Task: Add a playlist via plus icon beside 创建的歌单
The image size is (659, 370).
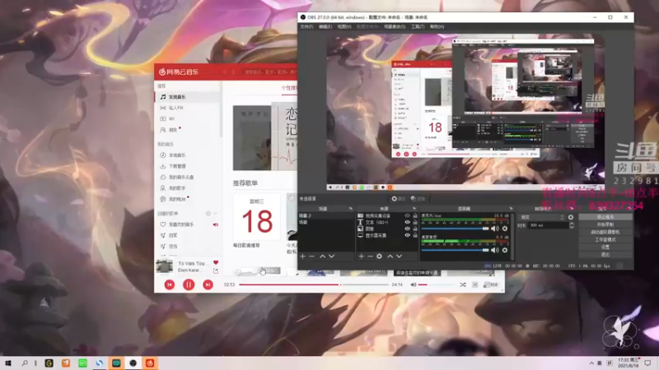Action: pyautogui.click(x=208, y=214)
